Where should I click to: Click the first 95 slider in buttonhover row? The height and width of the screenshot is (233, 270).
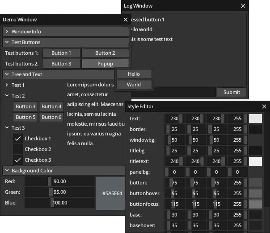pyautogui.click(x=174, y=193)
